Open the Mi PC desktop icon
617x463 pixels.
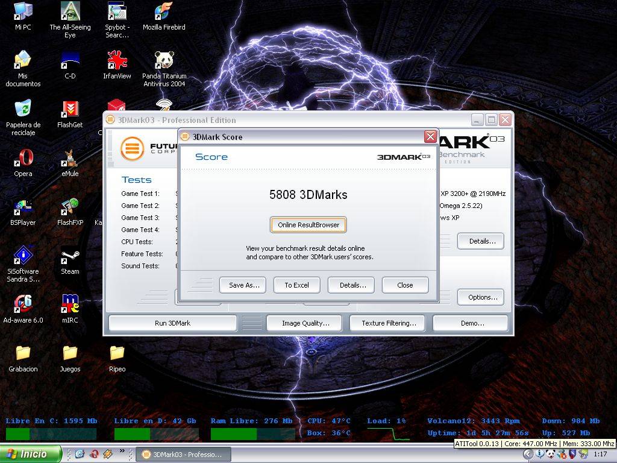pyautogui.click(x=23, y=16)
